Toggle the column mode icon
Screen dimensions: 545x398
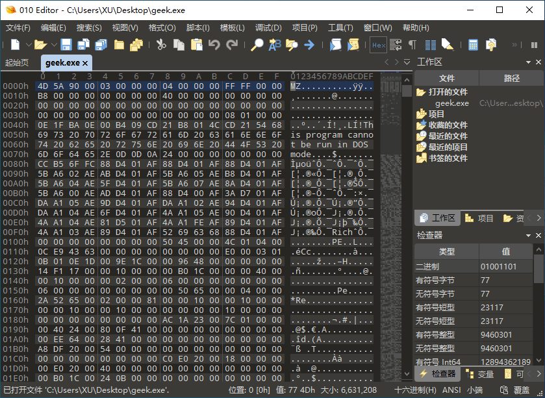pos(430,45)
